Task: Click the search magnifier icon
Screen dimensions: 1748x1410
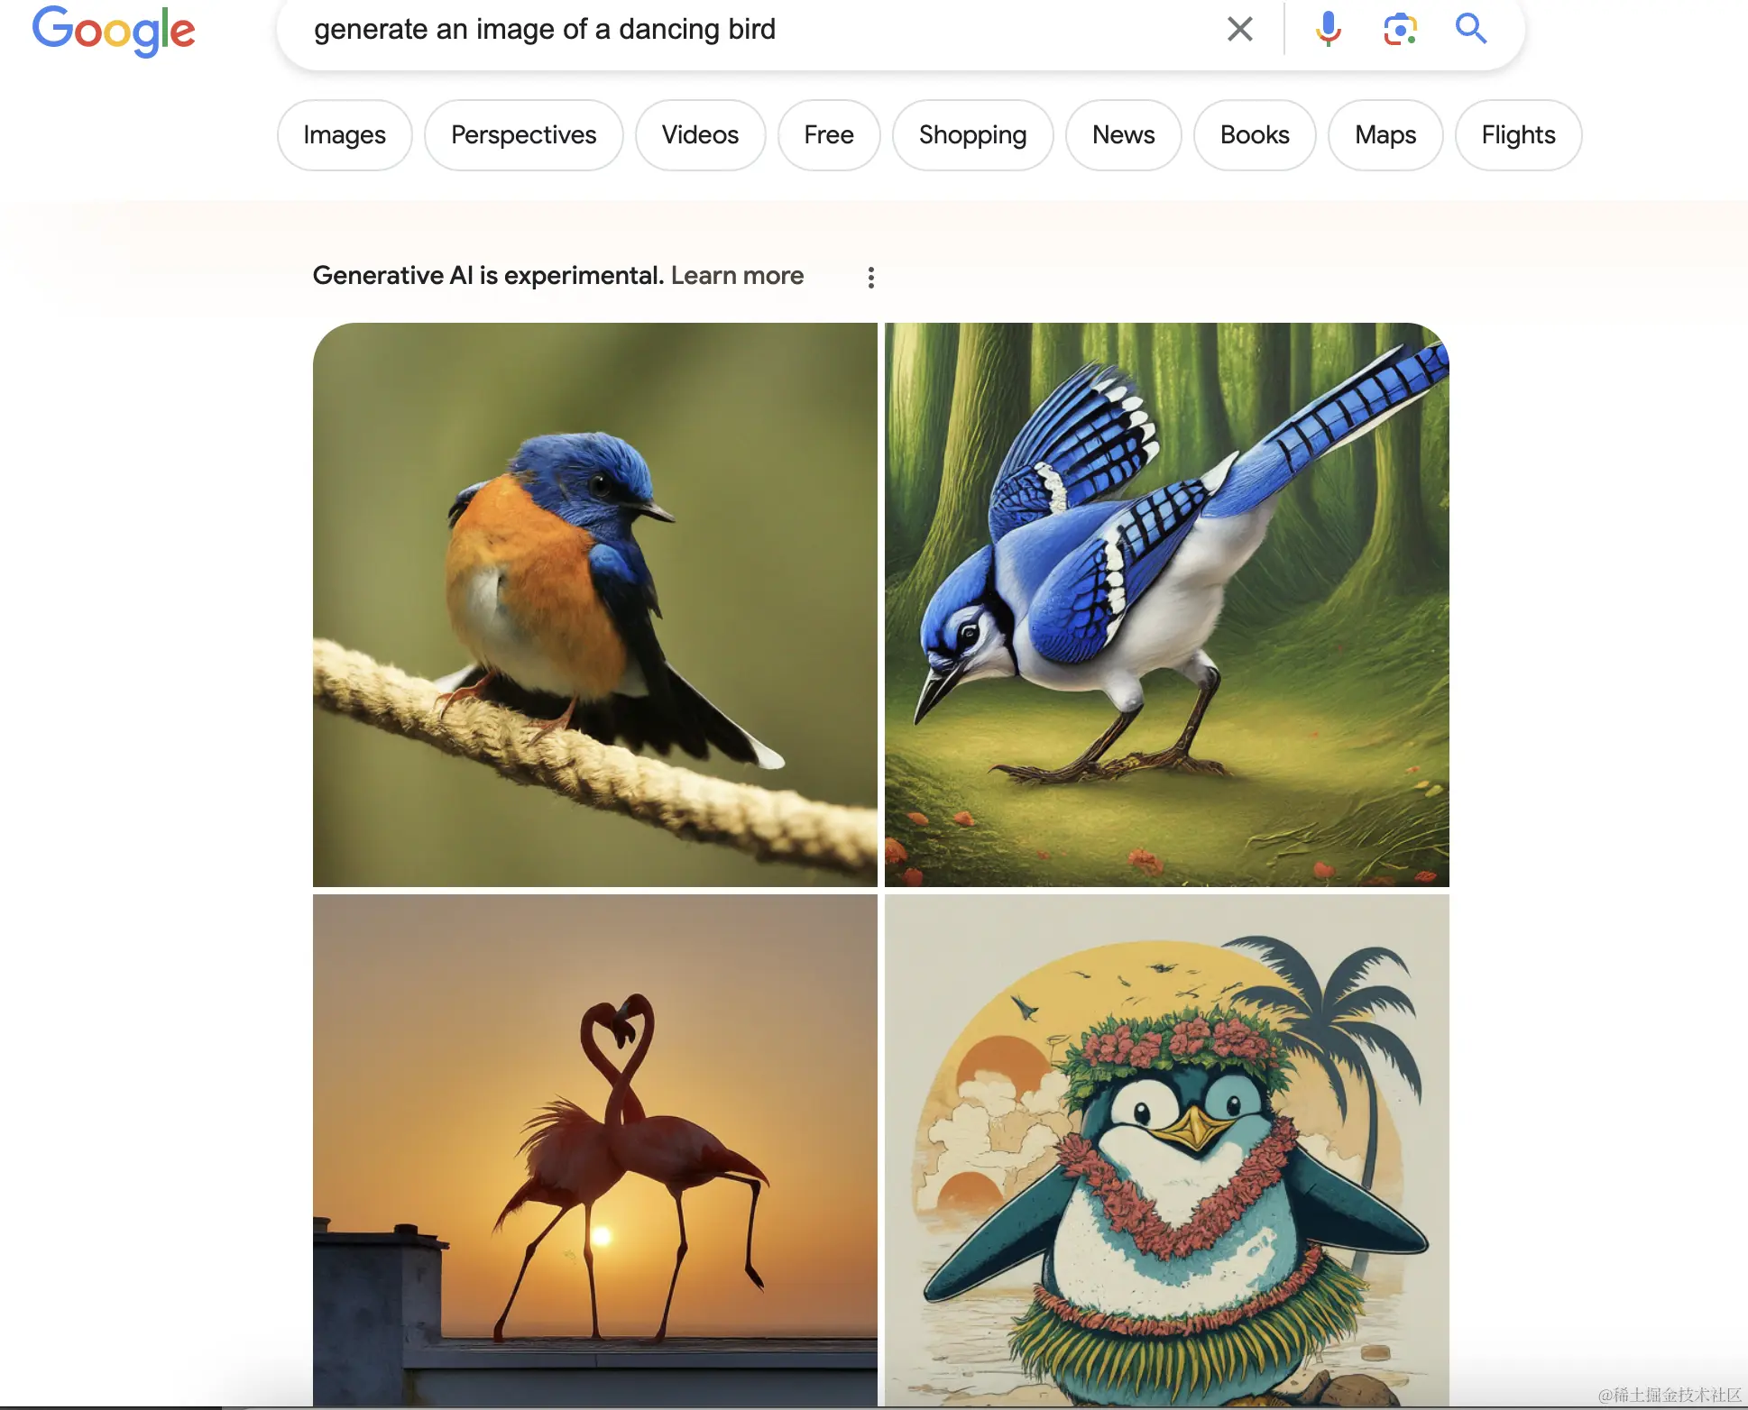Action: [1471, 29]
